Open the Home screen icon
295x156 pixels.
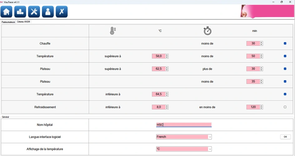tap(6, 12)
